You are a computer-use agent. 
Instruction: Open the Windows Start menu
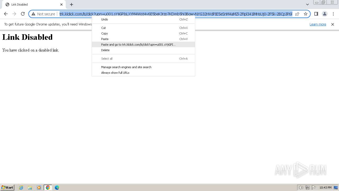point(7,188)
